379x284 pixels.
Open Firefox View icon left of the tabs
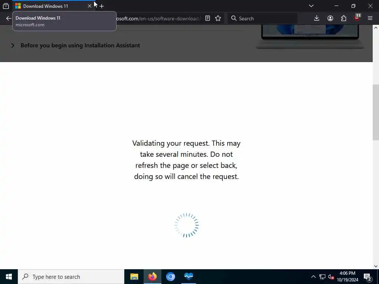point(6,6)
